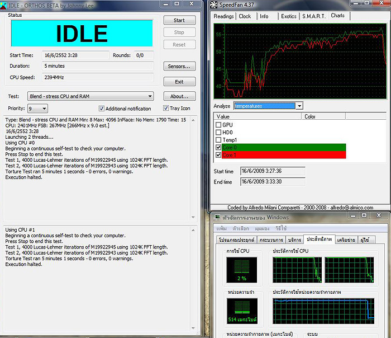
Task: Select the Charts tab in SpeedFan
Action: click(338, 16)
